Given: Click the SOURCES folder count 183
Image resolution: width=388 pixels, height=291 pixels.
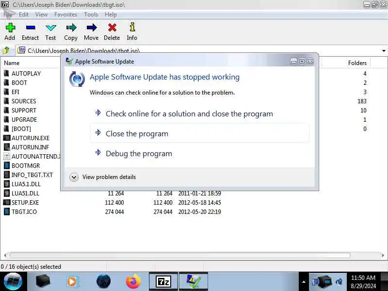Looking at the screenshot, I should click(362, 101).
